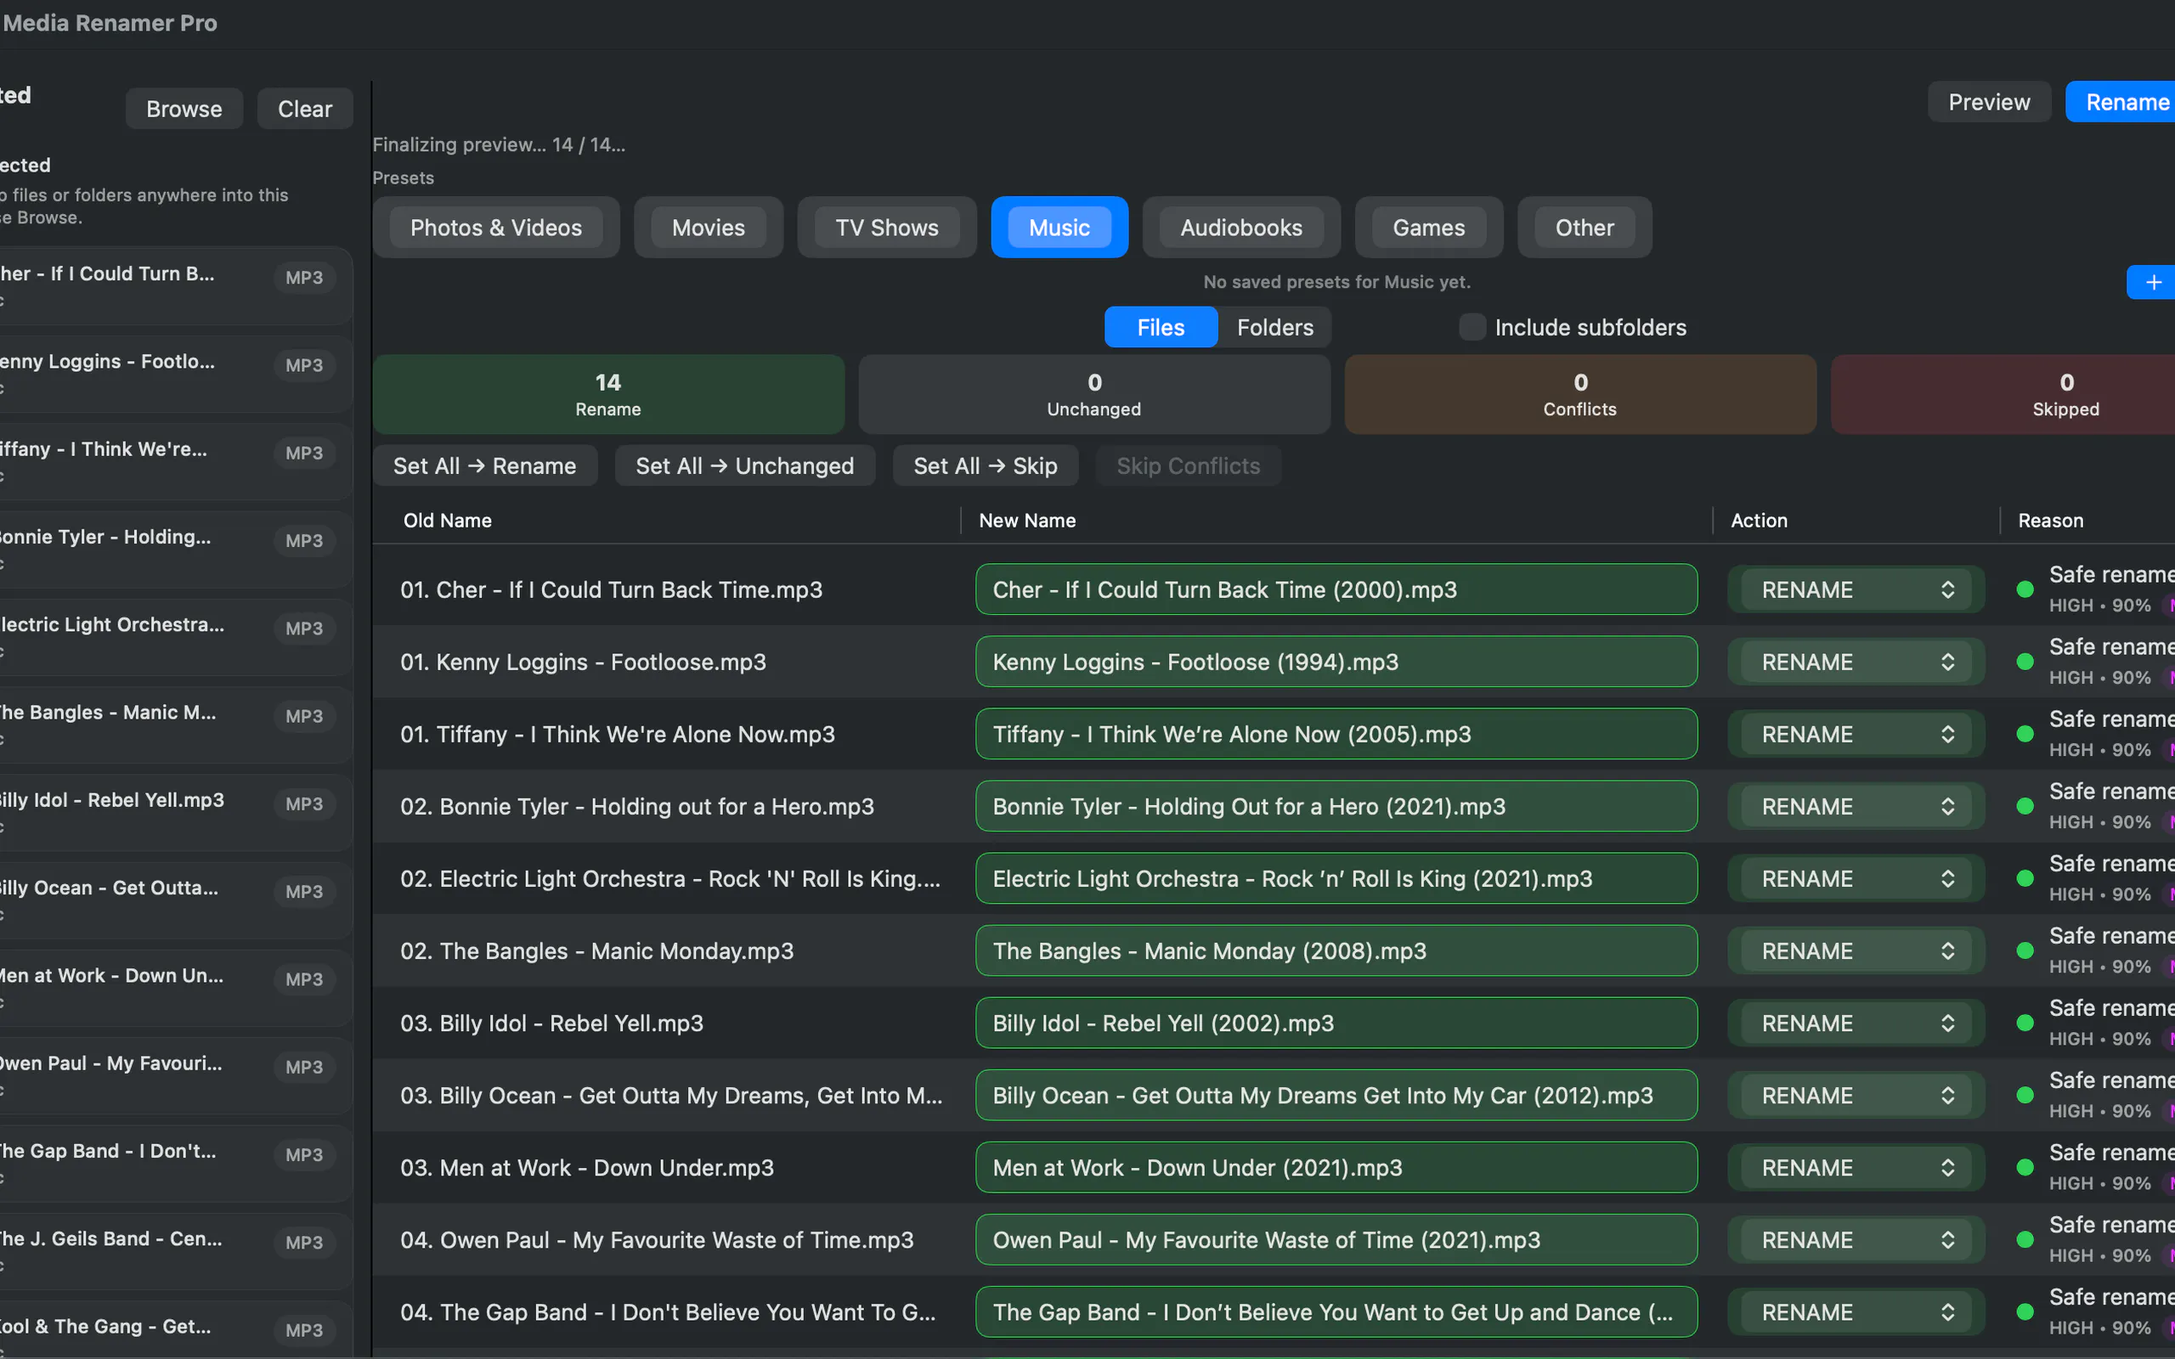Open action dropdown for The Gap Band row
Screen dimensions: 2175x1359
(1856, 1312)
